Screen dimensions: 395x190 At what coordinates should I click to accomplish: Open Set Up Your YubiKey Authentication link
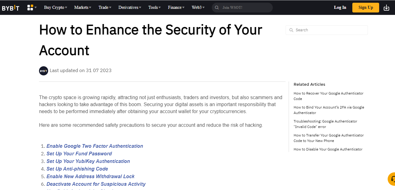pos(88,161)
